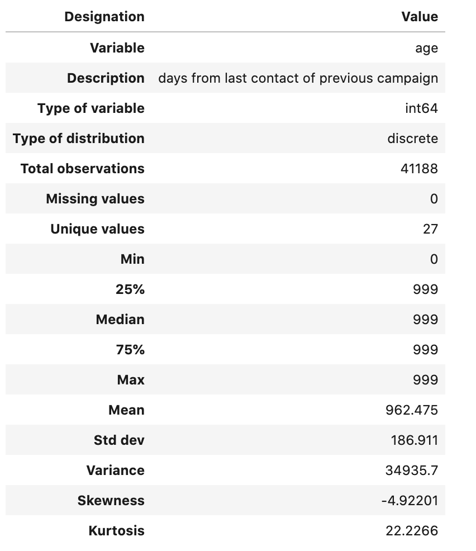
Task: Click the 'discrete' distribution value
Action: (412, 139)
